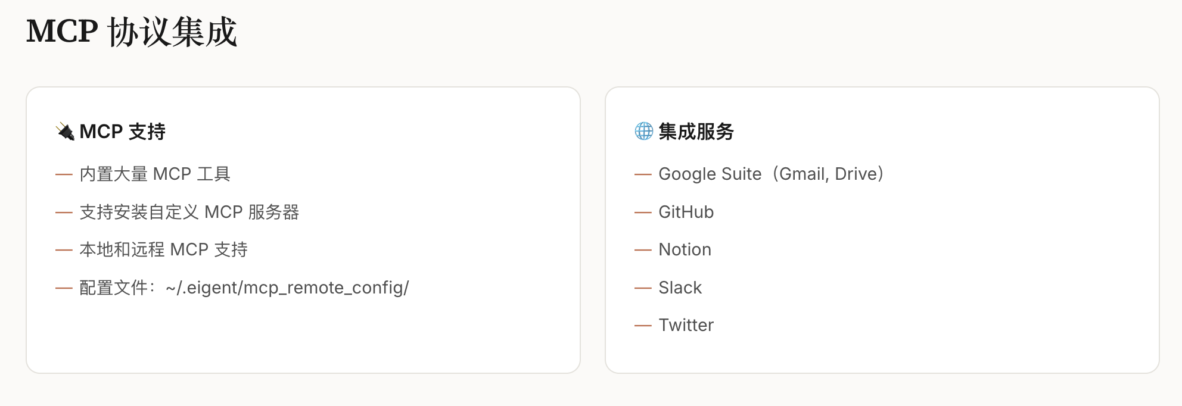Screen dimensions: 1182x406
Task: Click the dash bullet before Slack
Action: 643,288
